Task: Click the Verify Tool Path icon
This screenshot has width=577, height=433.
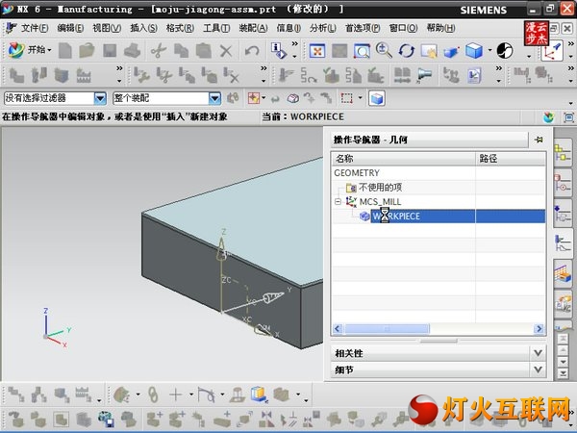Action: [x=331, y=75]
